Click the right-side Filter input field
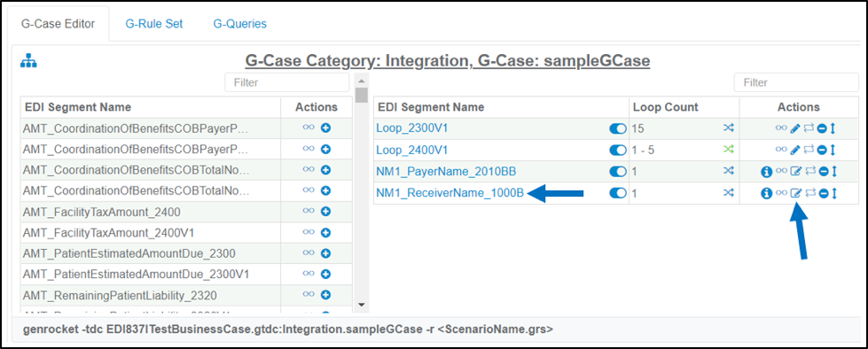868x349 pixels. (x=796, y=82)
